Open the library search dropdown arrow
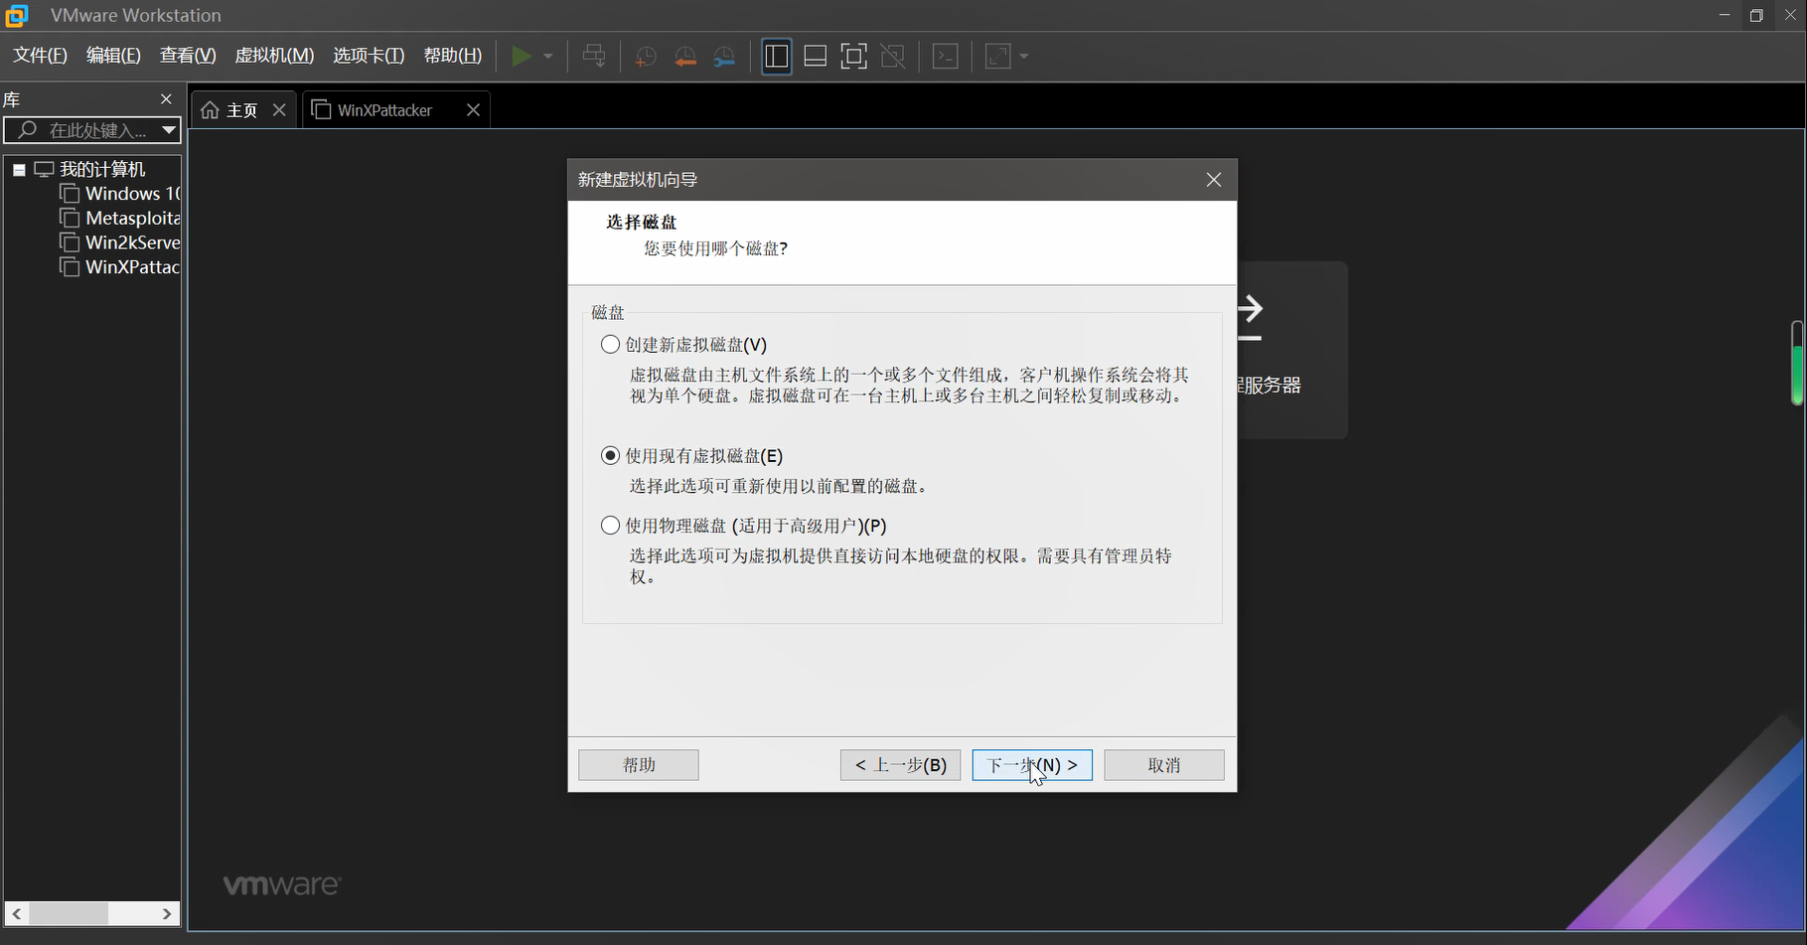Image resolution: width=1807 pixels, height=945 pixels. [x=169, y=130]
